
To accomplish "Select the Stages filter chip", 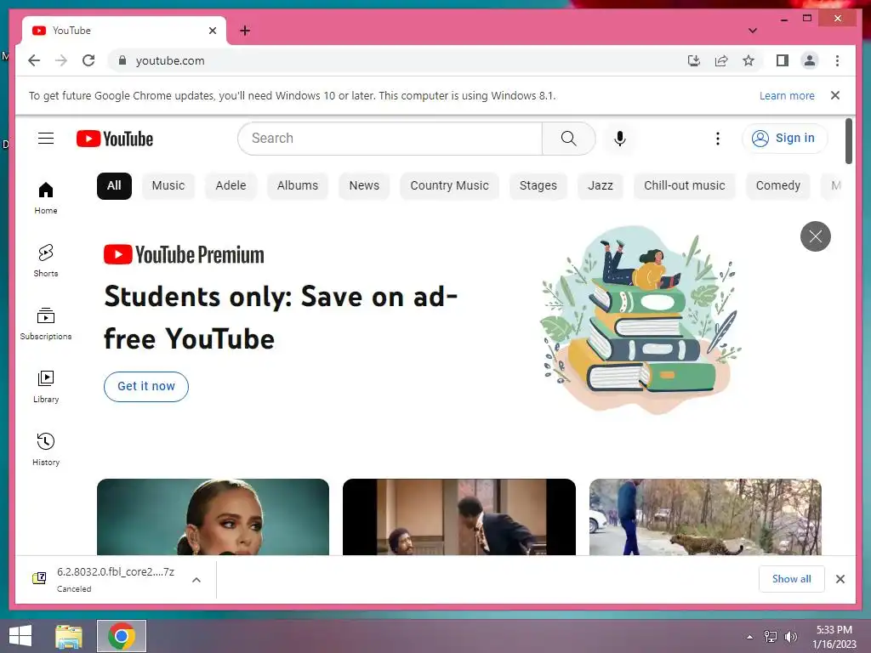I will [x=538, y=185].
